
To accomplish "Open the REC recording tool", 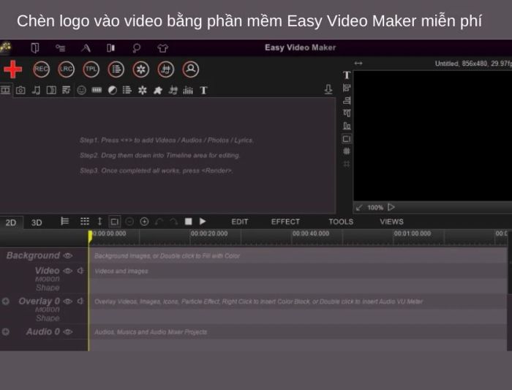I will click(x=41, y=70).
